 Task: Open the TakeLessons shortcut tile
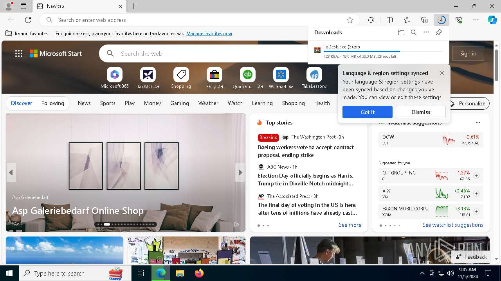314,78
